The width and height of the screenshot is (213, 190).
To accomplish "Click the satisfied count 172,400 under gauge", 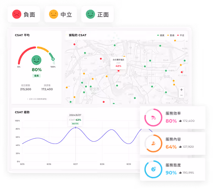I will 47,89.
